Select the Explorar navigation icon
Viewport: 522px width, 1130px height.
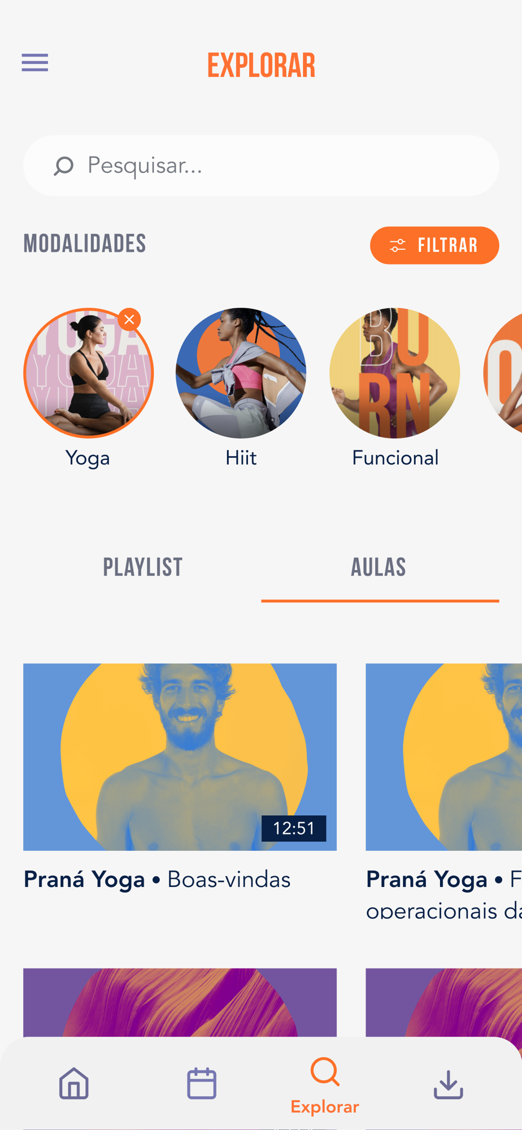325,1072
